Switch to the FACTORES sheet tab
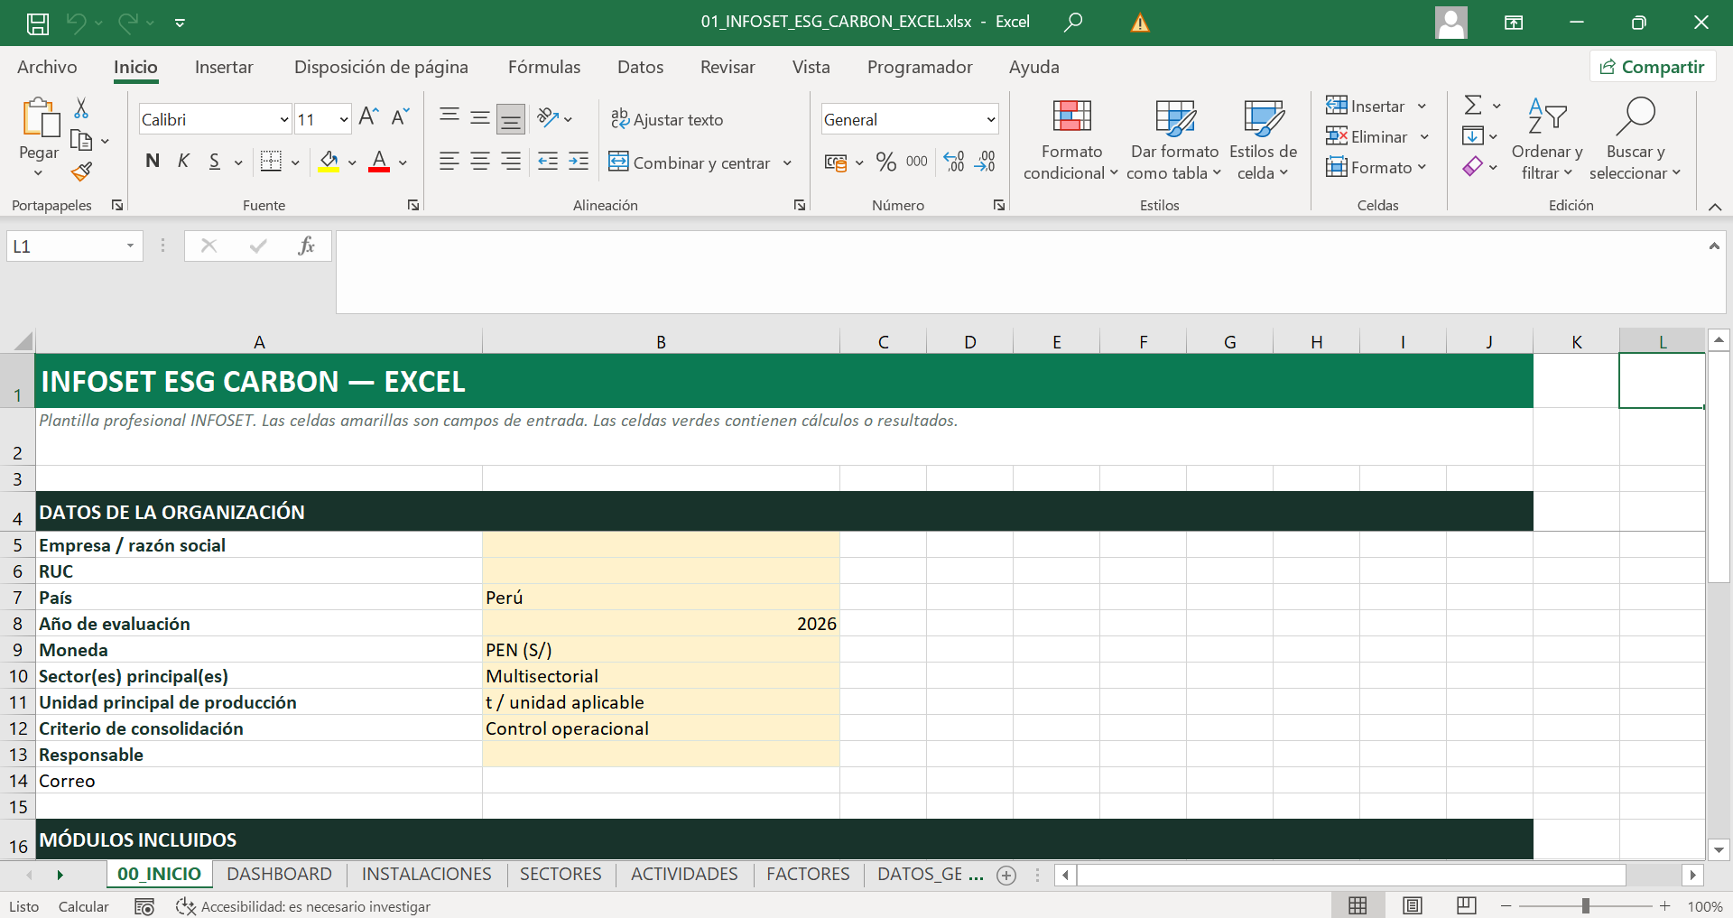This screenshot has height=918, width=1733. (808, 874)
